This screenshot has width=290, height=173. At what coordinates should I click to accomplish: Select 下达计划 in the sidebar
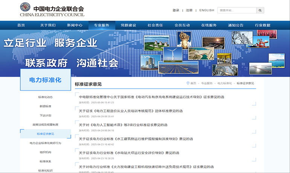[46, 115]
